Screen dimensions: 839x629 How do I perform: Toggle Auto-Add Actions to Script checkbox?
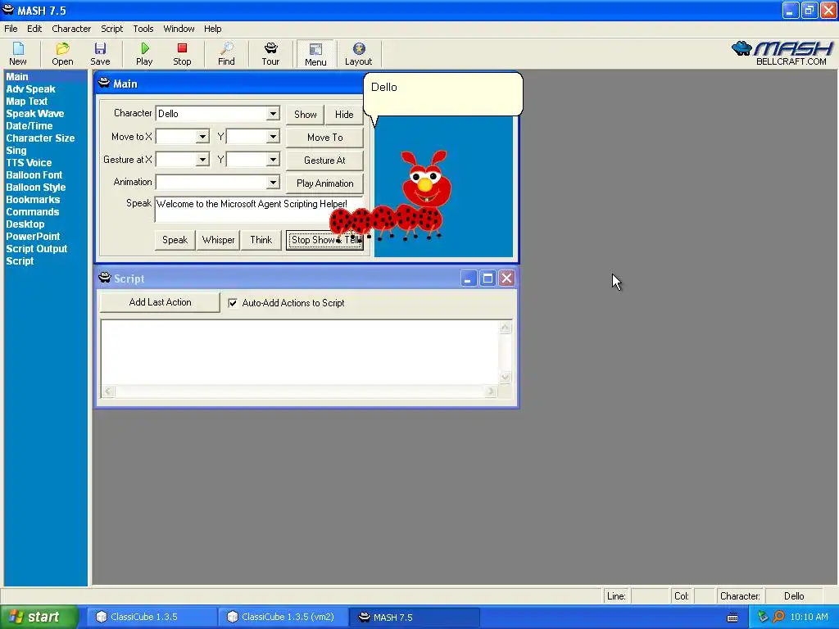(x=233, y=303)
